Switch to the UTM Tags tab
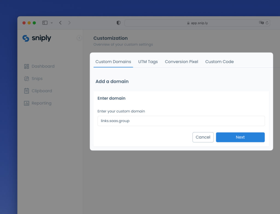This screenshot has height=214, width=280. point(148,62)
